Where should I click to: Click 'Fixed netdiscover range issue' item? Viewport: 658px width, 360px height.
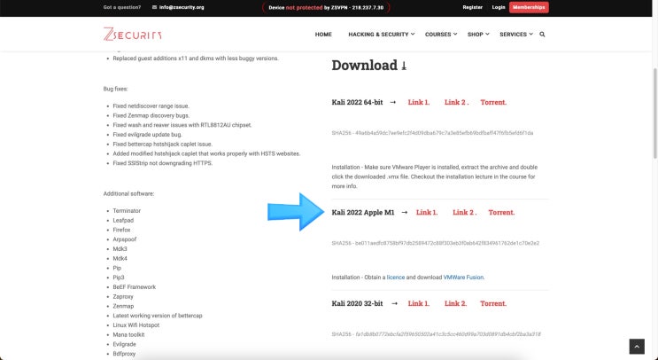click(x=151, y=106)
